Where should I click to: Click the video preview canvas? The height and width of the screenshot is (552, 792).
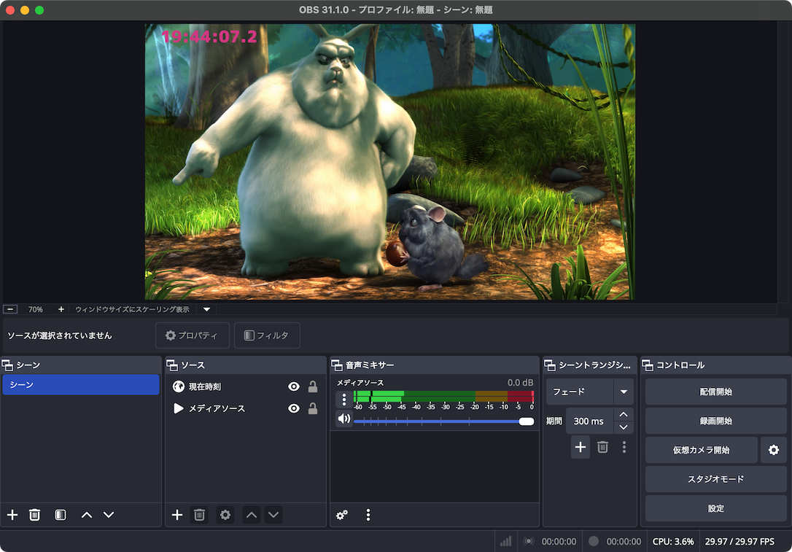click(x=390, y=162)
